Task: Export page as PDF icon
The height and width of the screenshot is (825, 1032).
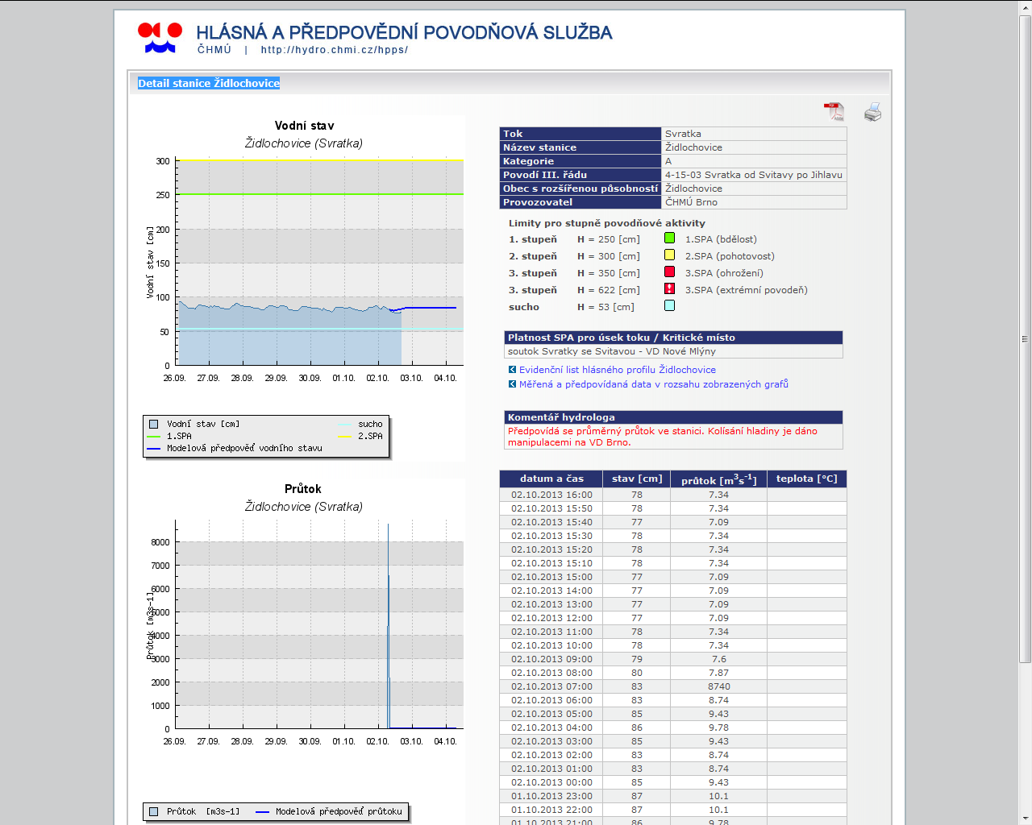Action: point(834,111)
